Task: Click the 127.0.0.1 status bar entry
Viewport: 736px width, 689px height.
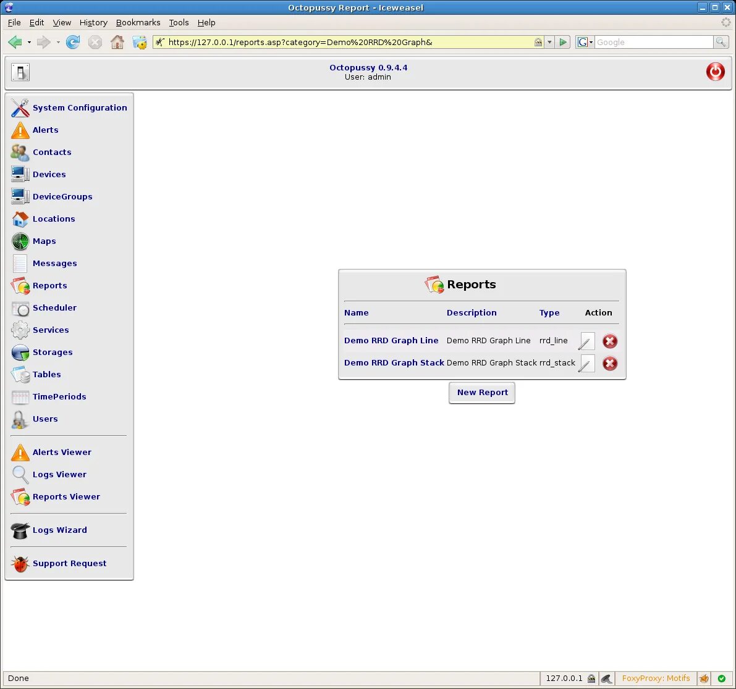Action: (564, 679)
